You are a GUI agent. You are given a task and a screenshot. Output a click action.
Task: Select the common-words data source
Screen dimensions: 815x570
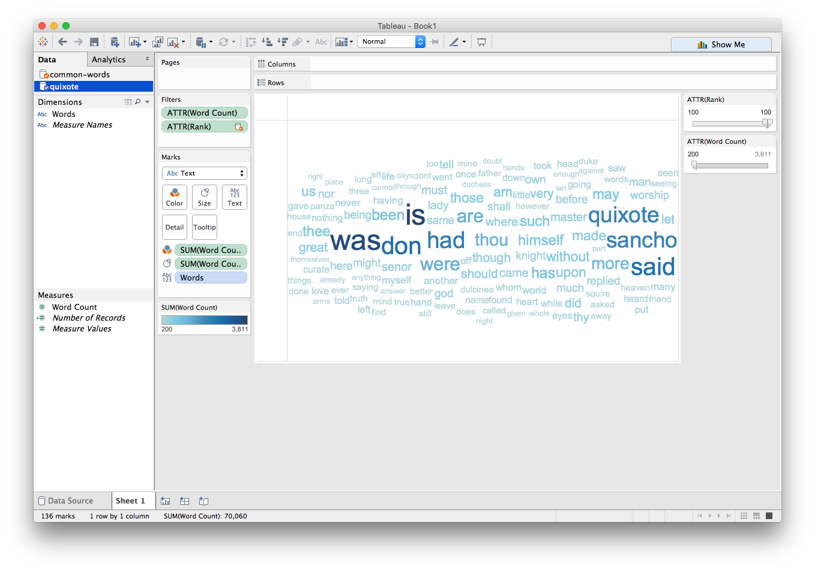coord(94,74)
